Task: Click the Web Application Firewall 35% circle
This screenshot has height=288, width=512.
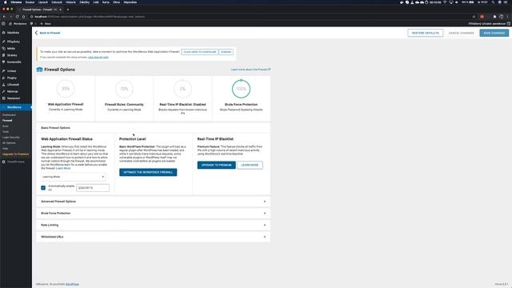Action: click(x=66, y=89)
